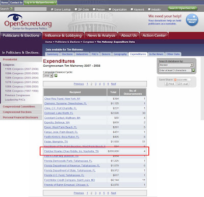This screenshot has height=197, width=204.
Task: Open 110th Congress (2007-2008) in sidebar
Action: (22, 69)
